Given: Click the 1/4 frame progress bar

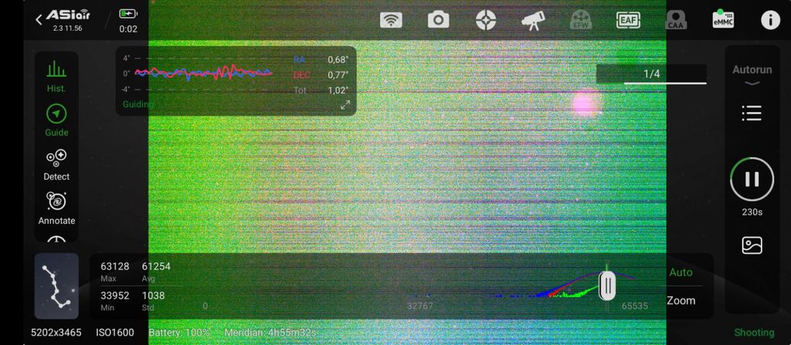Looking at the screenshot, I should pyautogui.click(x=651, y=74).
